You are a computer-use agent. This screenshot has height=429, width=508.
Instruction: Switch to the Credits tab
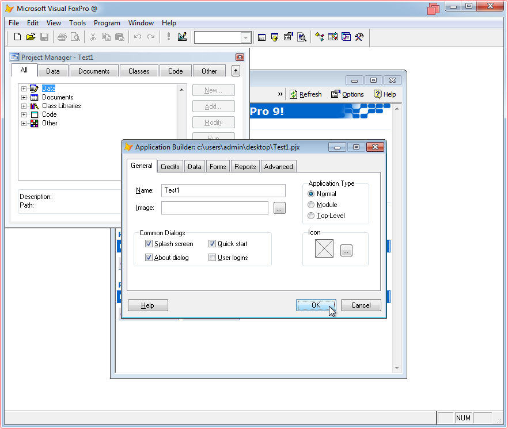(170, 167)
